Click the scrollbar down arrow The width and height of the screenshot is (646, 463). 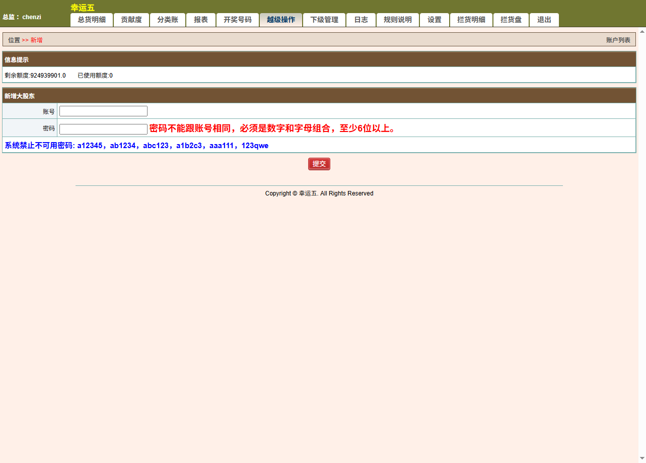tap(642, 458)
